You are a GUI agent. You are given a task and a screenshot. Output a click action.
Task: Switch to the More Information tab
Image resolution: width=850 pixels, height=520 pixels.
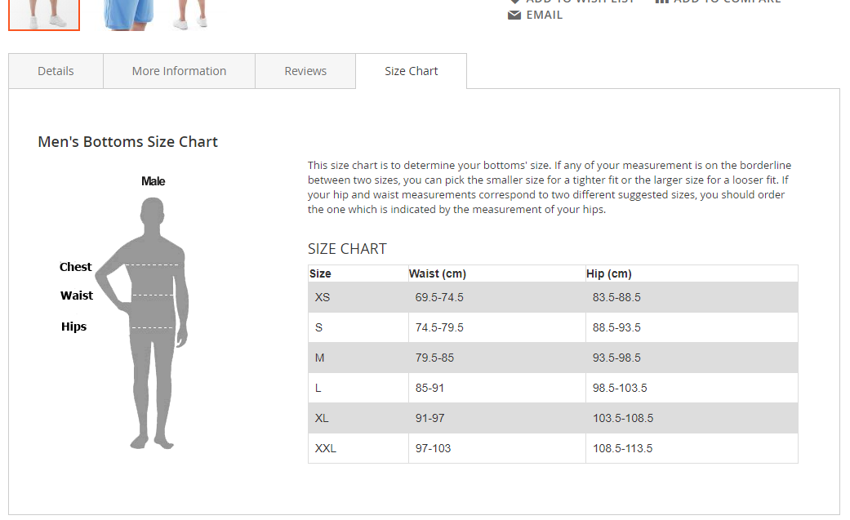(179, 71)
